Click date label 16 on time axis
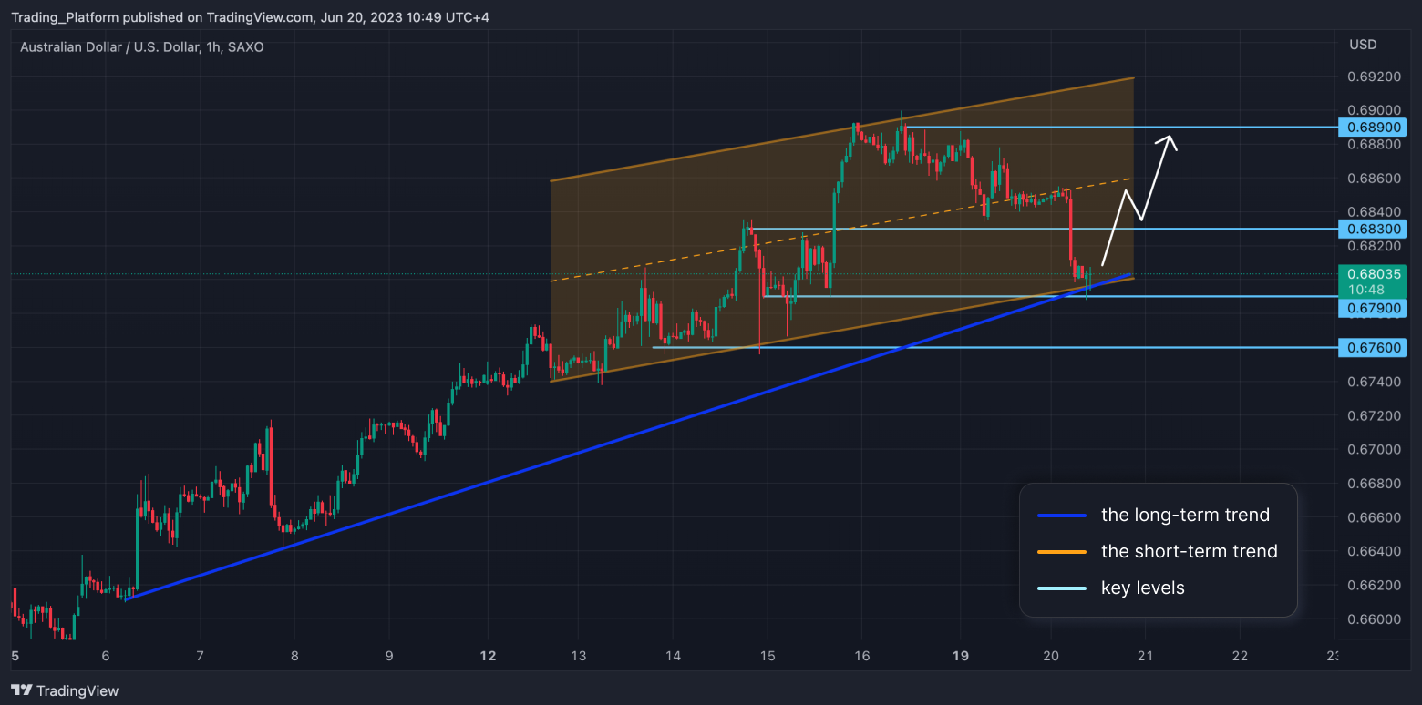Viewport: 1422px width, 705px height. tap(862, 656)
